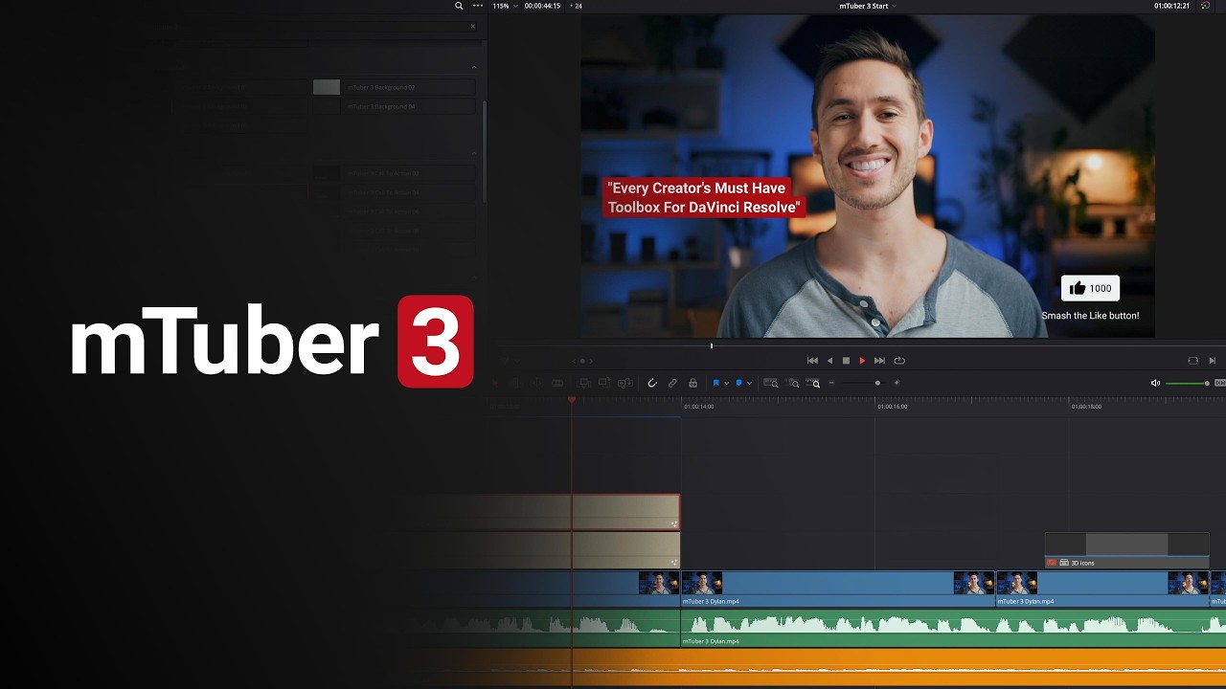
Task: Stop playback with the square button
Action: [x=846, y=361]
